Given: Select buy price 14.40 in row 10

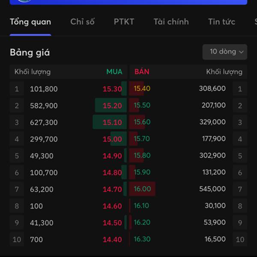Looking at the screenshot, I should (x=112, y=239).
